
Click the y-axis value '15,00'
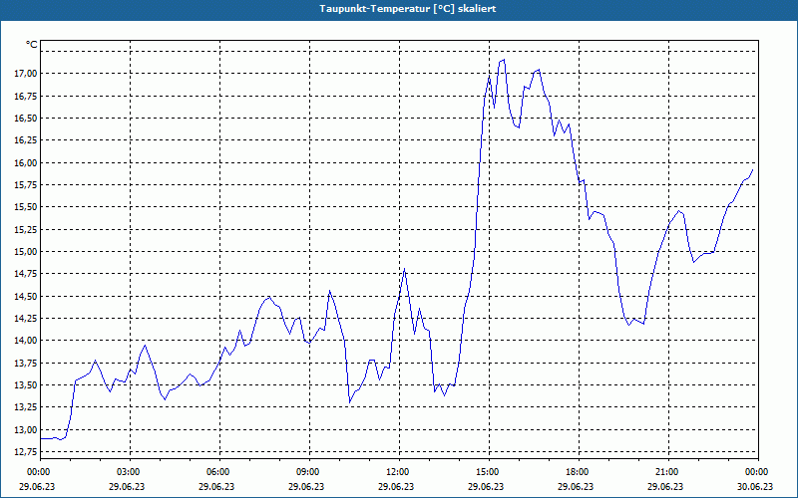click(25, 252)
